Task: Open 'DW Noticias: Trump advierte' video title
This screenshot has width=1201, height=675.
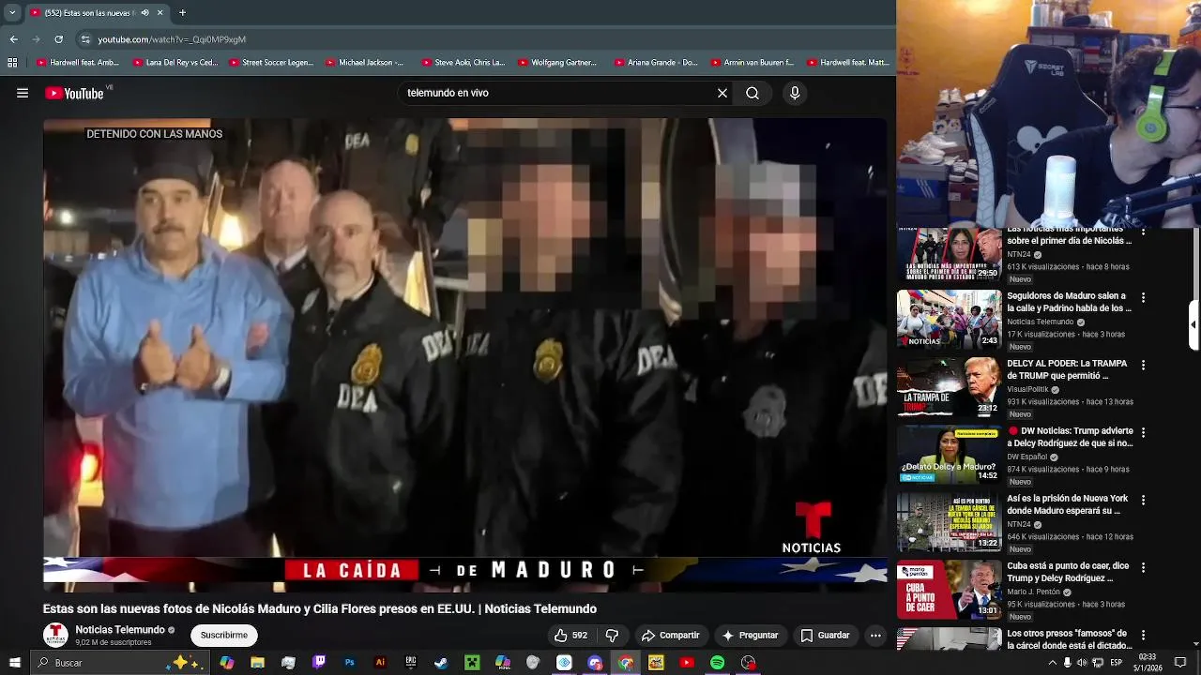Action: (x=1071, y=437)
